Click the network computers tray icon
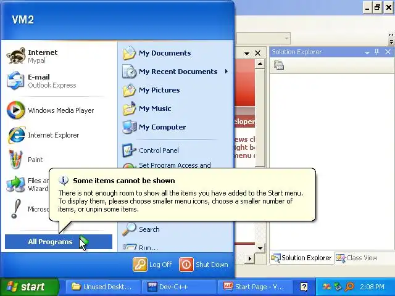Image resolution: width=395 pixels, height=296 pixels. pyautogui.click(x=338, y=287)
